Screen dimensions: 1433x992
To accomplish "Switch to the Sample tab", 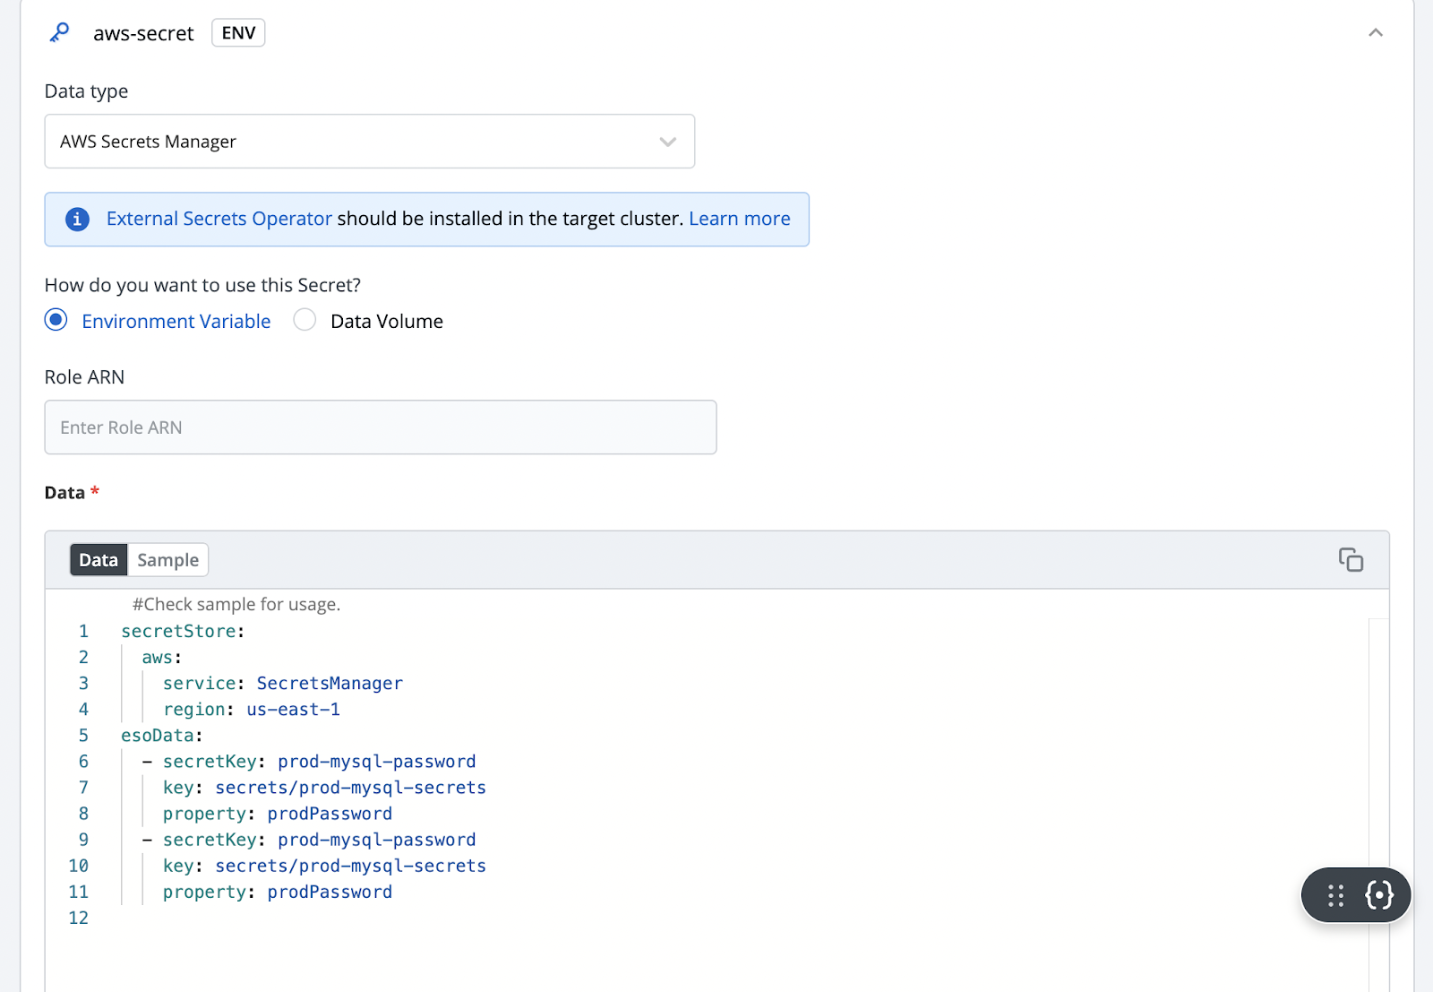I will pos(168,560).
